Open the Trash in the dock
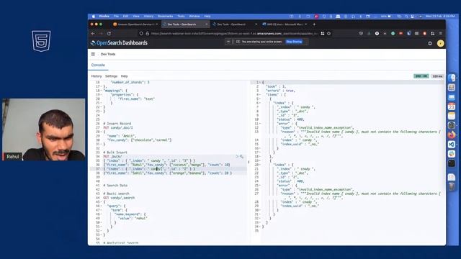Viewport: 461px width, 259px height. tap(452, 186)
